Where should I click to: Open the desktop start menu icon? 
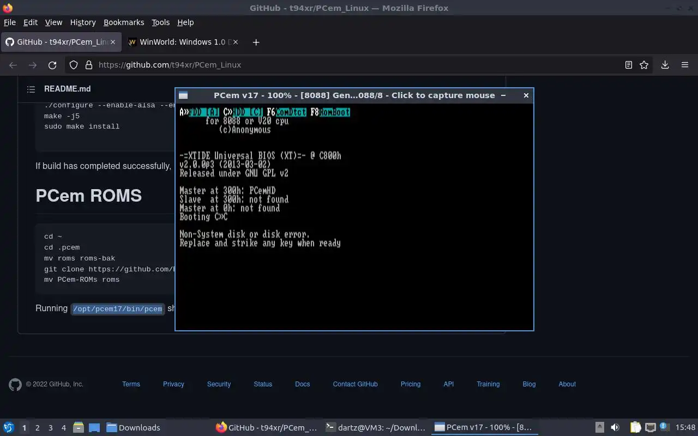[x=9, y=428]
